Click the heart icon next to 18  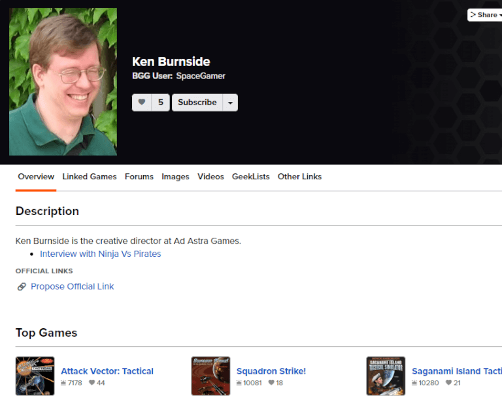[271, 383]
